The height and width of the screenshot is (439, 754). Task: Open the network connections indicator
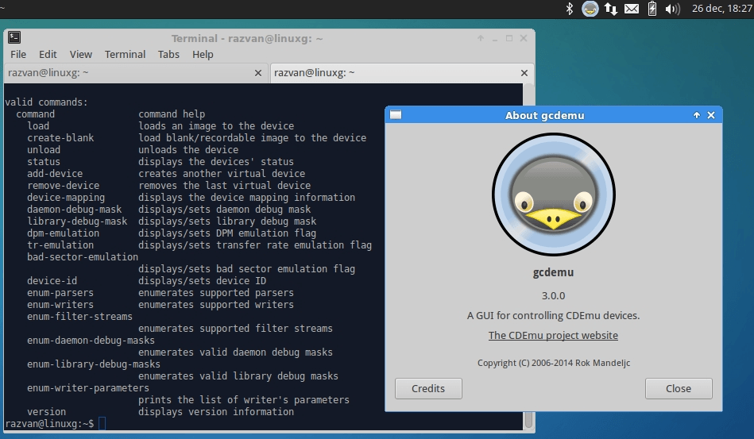tap(611, 9)
